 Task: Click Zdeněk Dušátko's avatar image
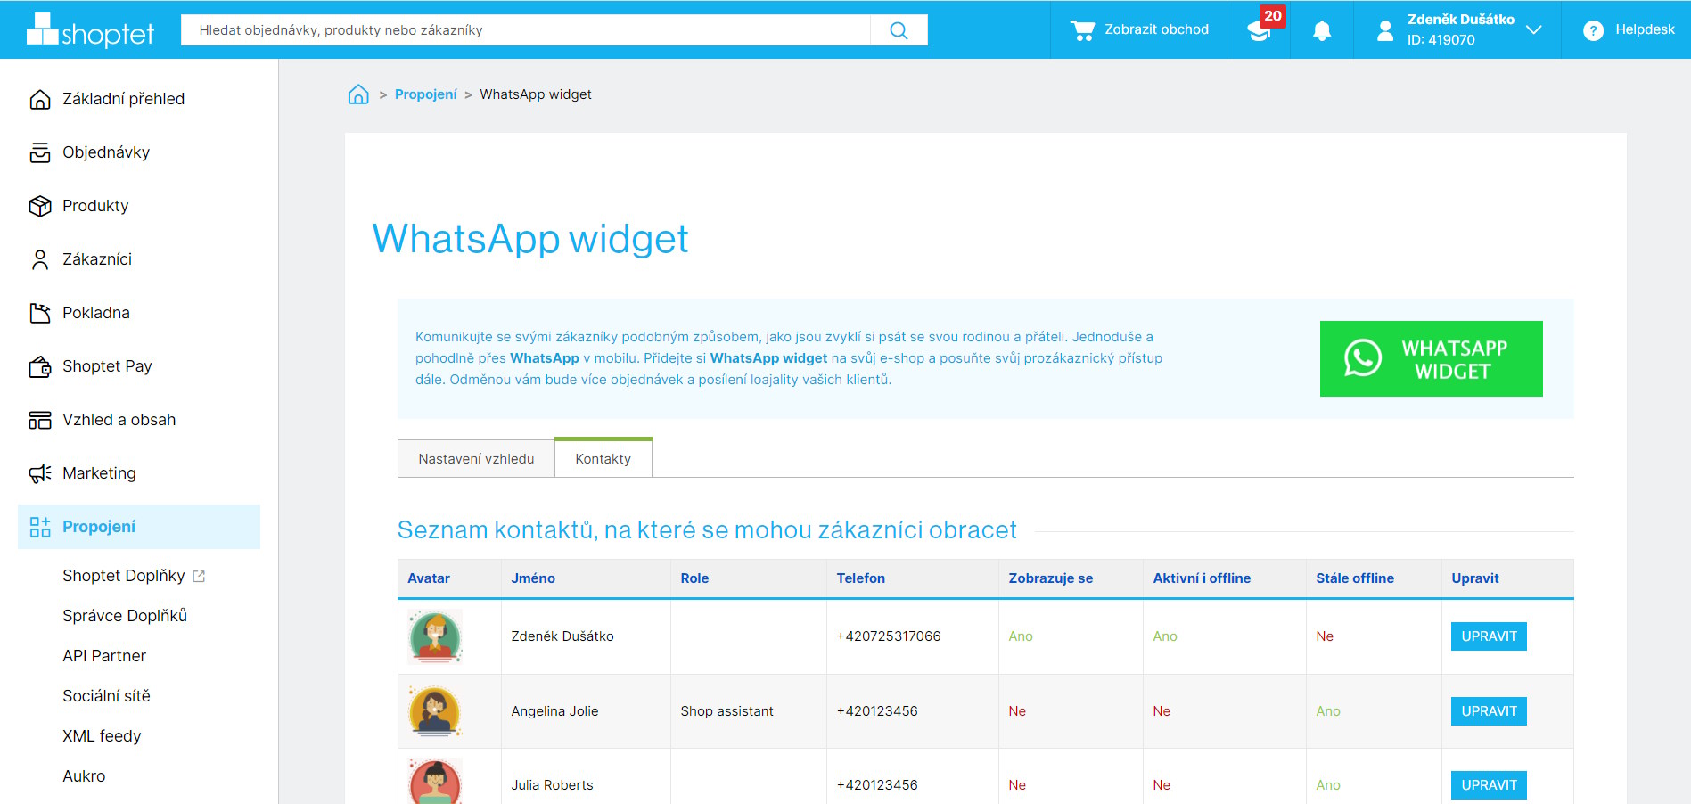point(435,636)
